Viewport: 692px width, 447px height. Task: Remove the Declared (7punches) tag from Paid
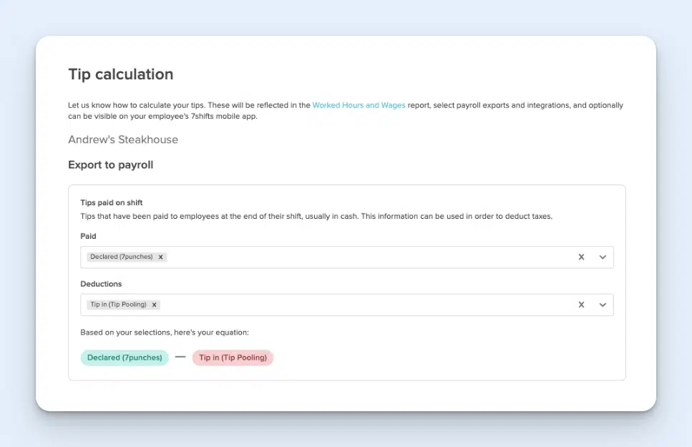point(161,257)
